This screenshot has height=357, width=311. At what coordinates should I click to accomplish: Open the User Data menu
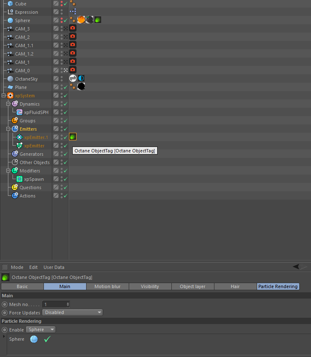54,267
